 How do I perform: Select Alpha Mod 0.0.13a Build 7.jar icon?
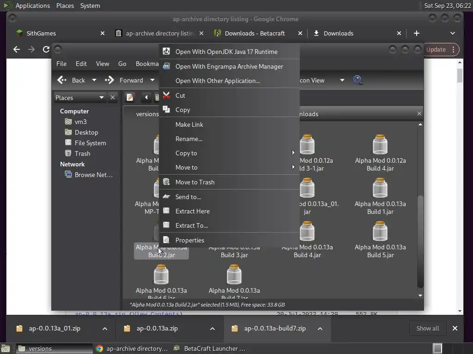(234, 274)
